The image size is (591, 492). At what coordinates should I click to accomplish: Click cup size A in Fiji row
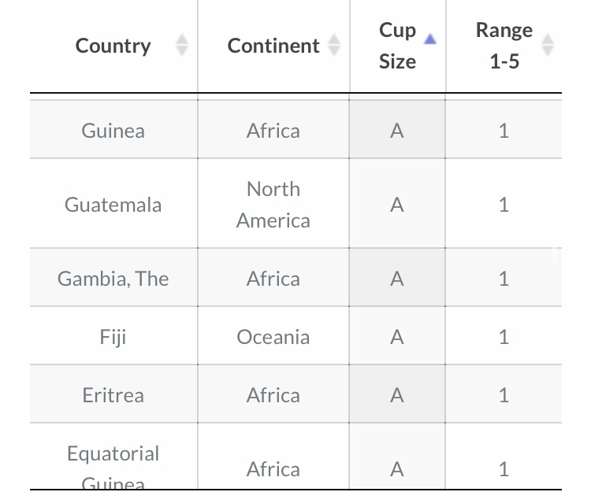[397, 336]
